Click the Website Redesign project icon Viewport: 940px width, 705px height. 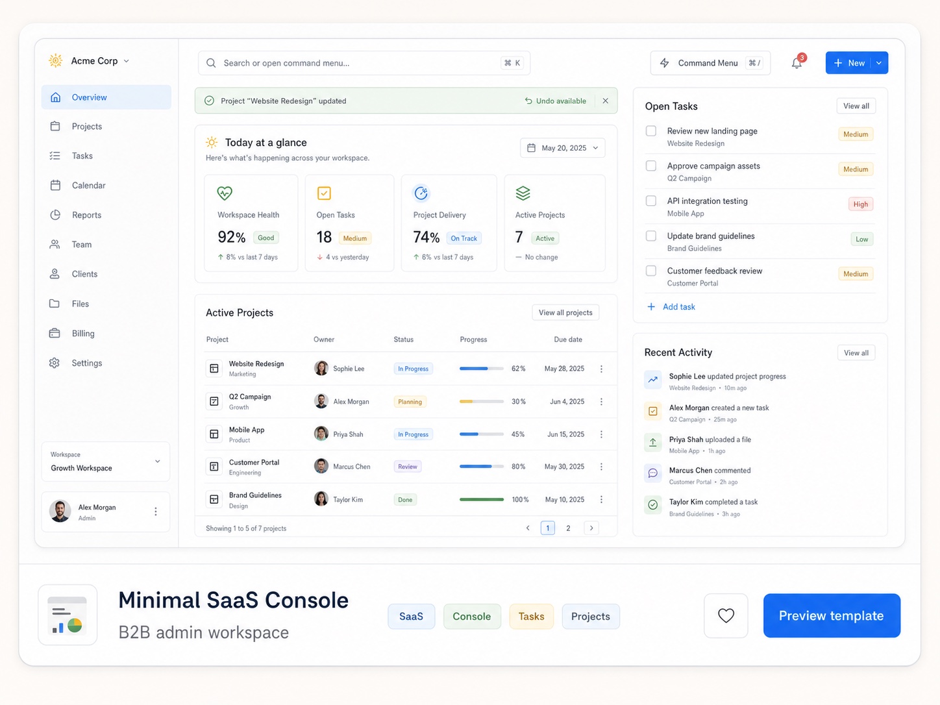[214, 369]
